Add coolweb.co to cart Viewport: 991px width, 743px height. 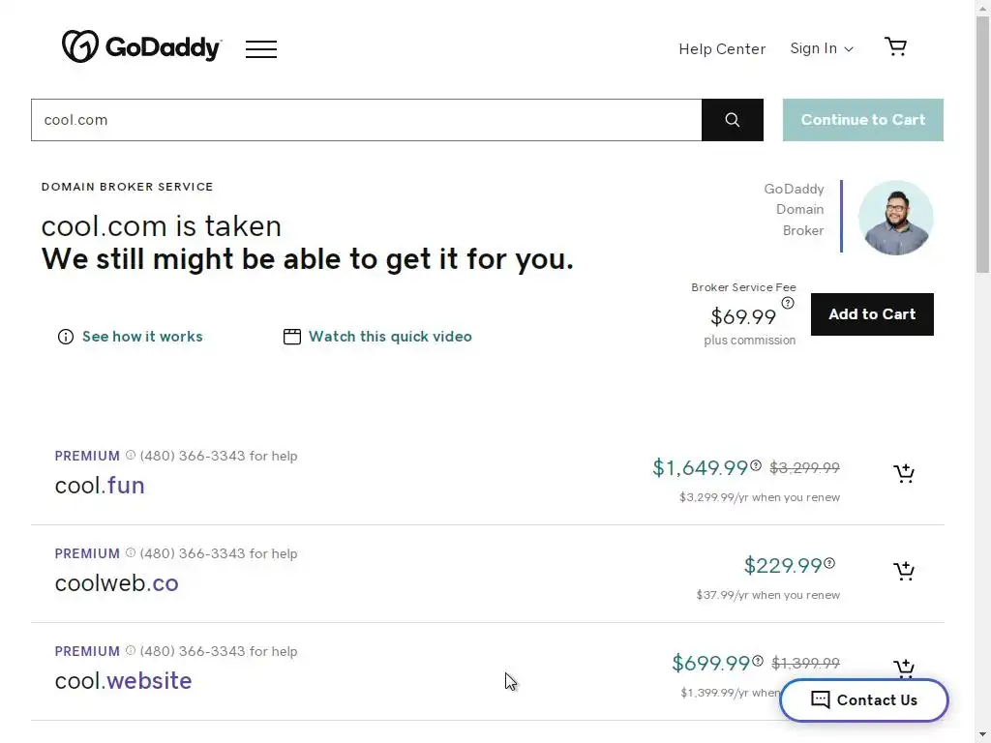tap(904, 571)
